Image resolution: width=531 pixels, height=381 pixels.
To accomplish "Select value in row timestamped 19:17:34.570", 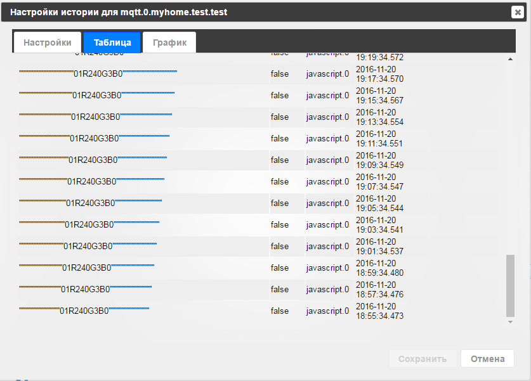I will click(98, 74).
